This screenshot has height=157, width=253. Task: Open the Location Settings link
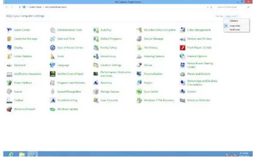coord(111,65)
